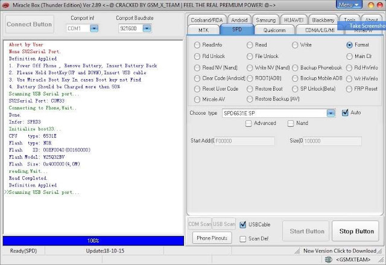
Task: Choose the ReadInfo radio button
Action: pos(197,45)
